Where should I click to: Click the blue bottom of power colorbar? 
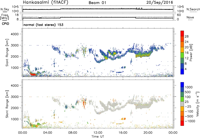coord(182,71)
